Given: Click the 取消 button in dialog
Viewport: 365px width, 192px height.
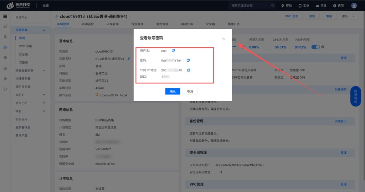Looking at the screenshot, I should 190,92.
